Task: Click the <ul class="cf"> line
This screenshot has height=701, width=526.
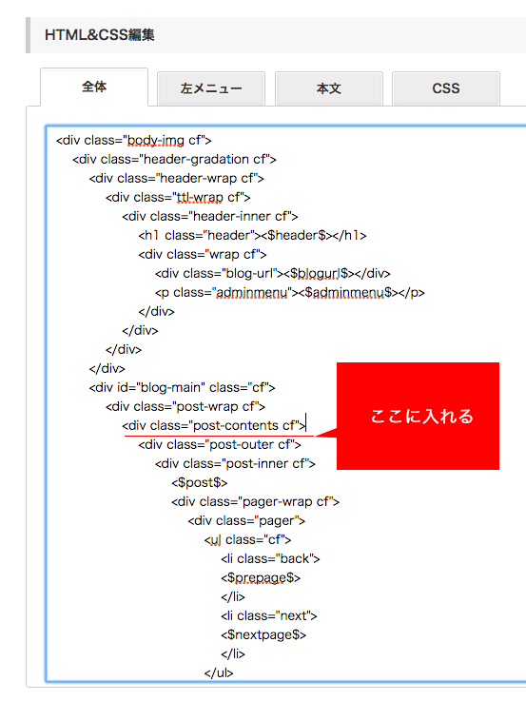Action: coord(247,540)
